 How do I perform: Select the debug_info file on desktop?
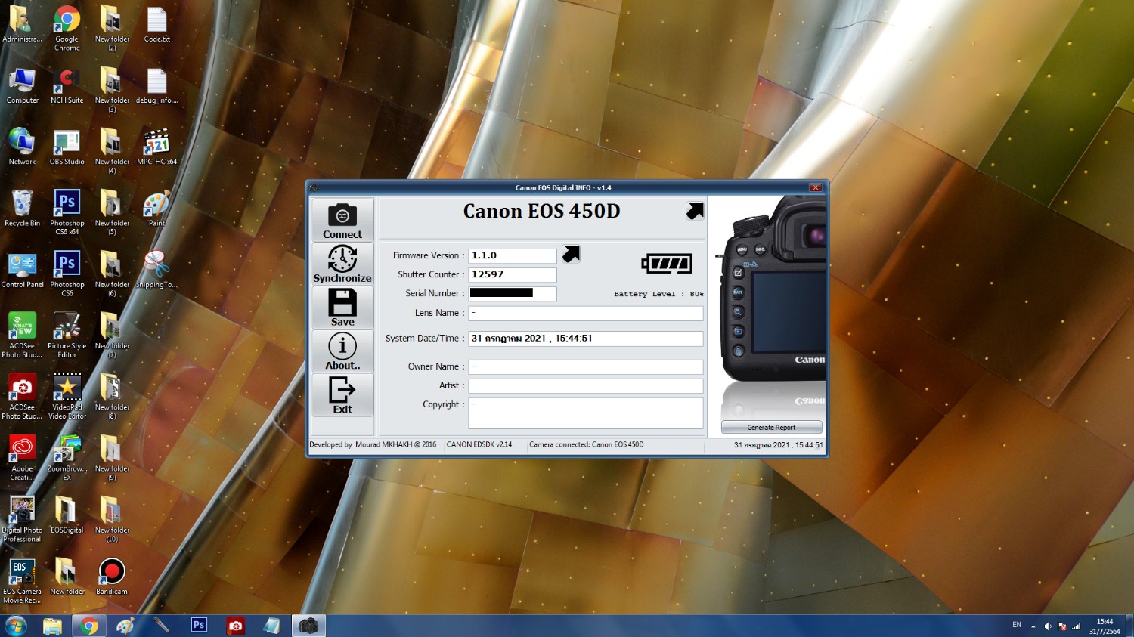pyautogui.click(x=156, y=85)
